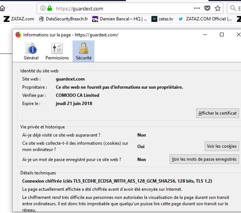241x213 pixels.
Task: Maximize the Informations sur la page window
Action: point(222,35)
